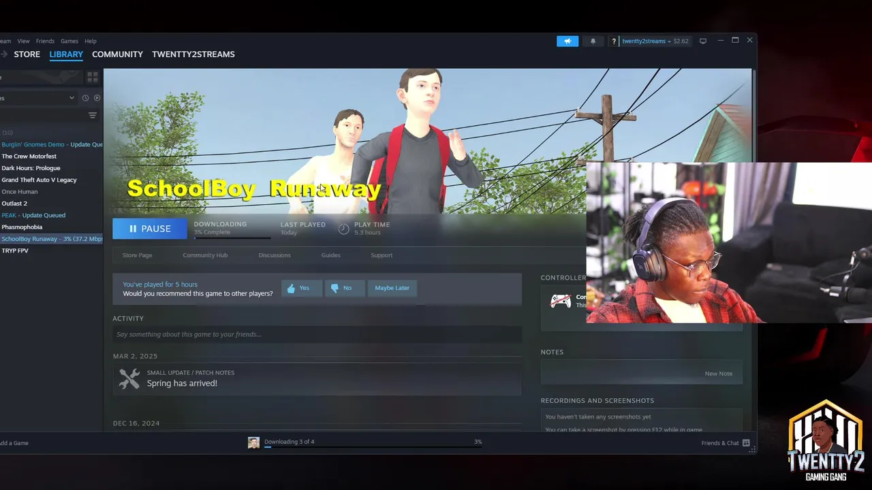Select the LIBRARY tab
This screenshot has width=872, height=490.
[66, 54]
